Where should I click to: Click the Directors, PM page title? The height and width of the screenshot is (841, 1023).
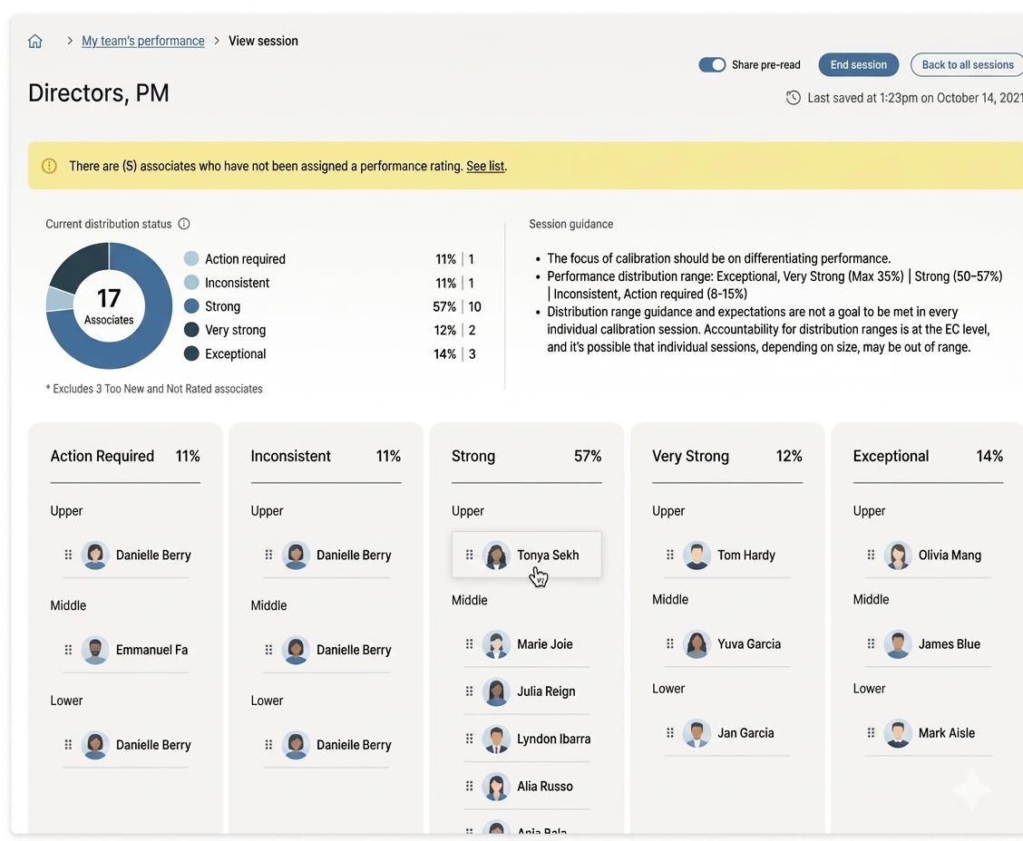[99, 92]
